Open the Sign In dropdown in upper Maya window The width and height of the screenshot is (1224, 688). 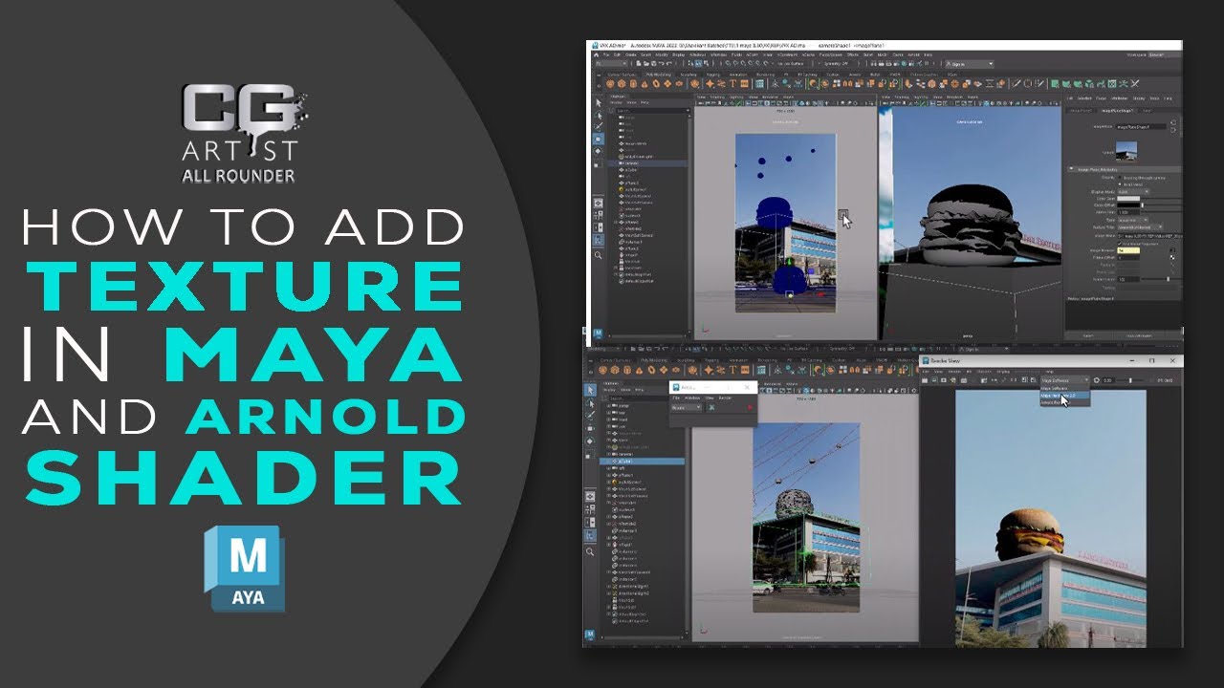coord(970,64)
